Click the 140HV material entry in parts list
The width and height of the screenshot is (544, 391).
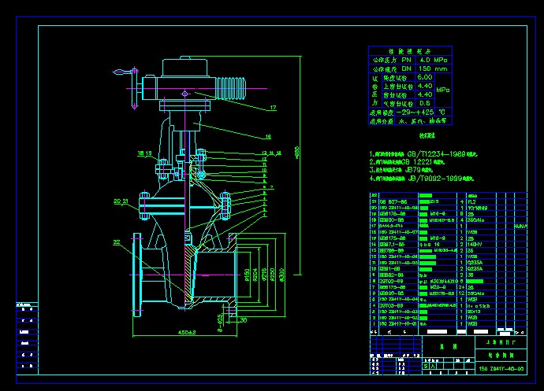[x=475, y=245]
